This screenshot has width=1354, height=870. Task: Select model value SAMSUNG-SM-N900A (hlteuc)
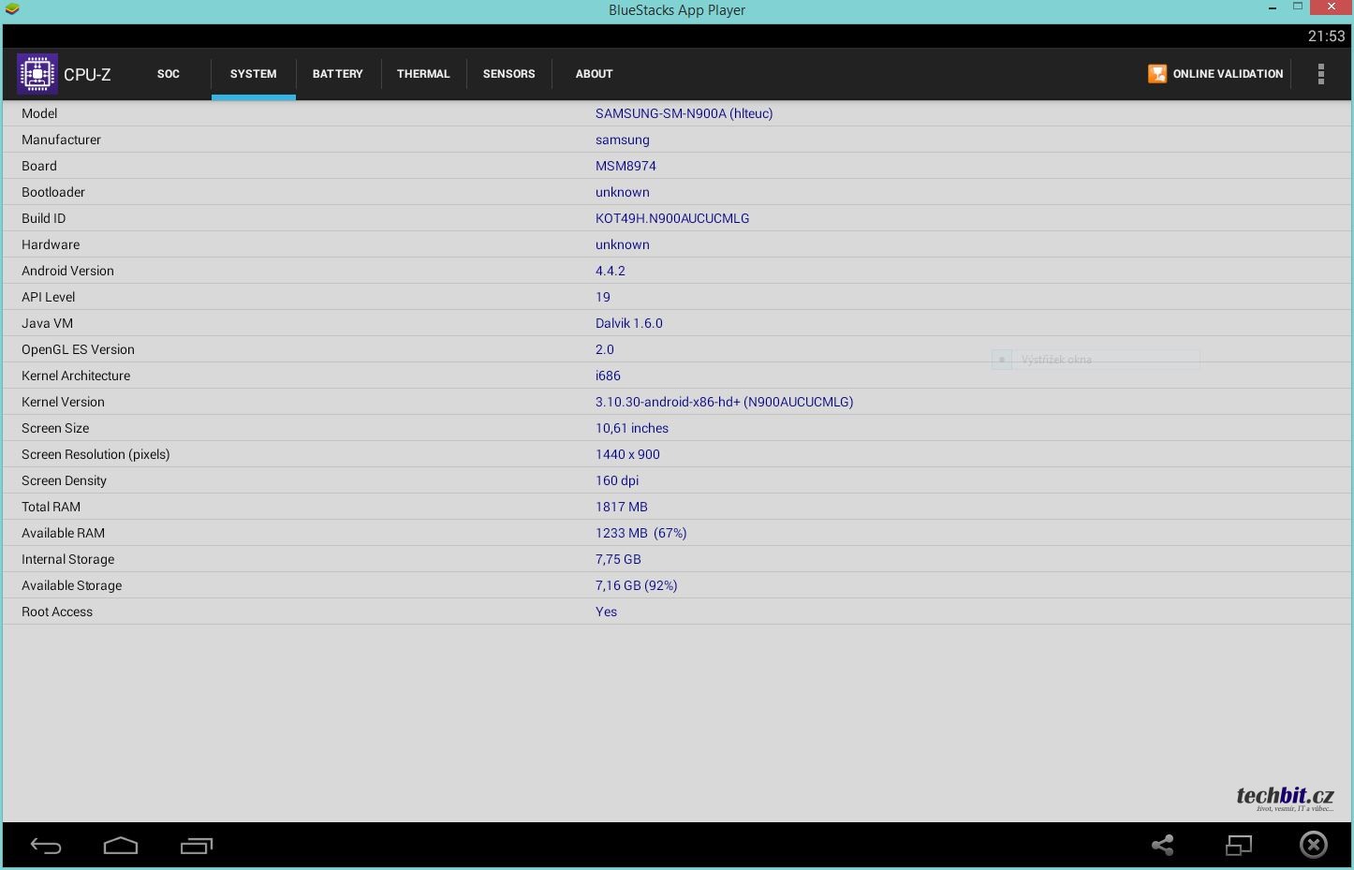coord(684,113)
